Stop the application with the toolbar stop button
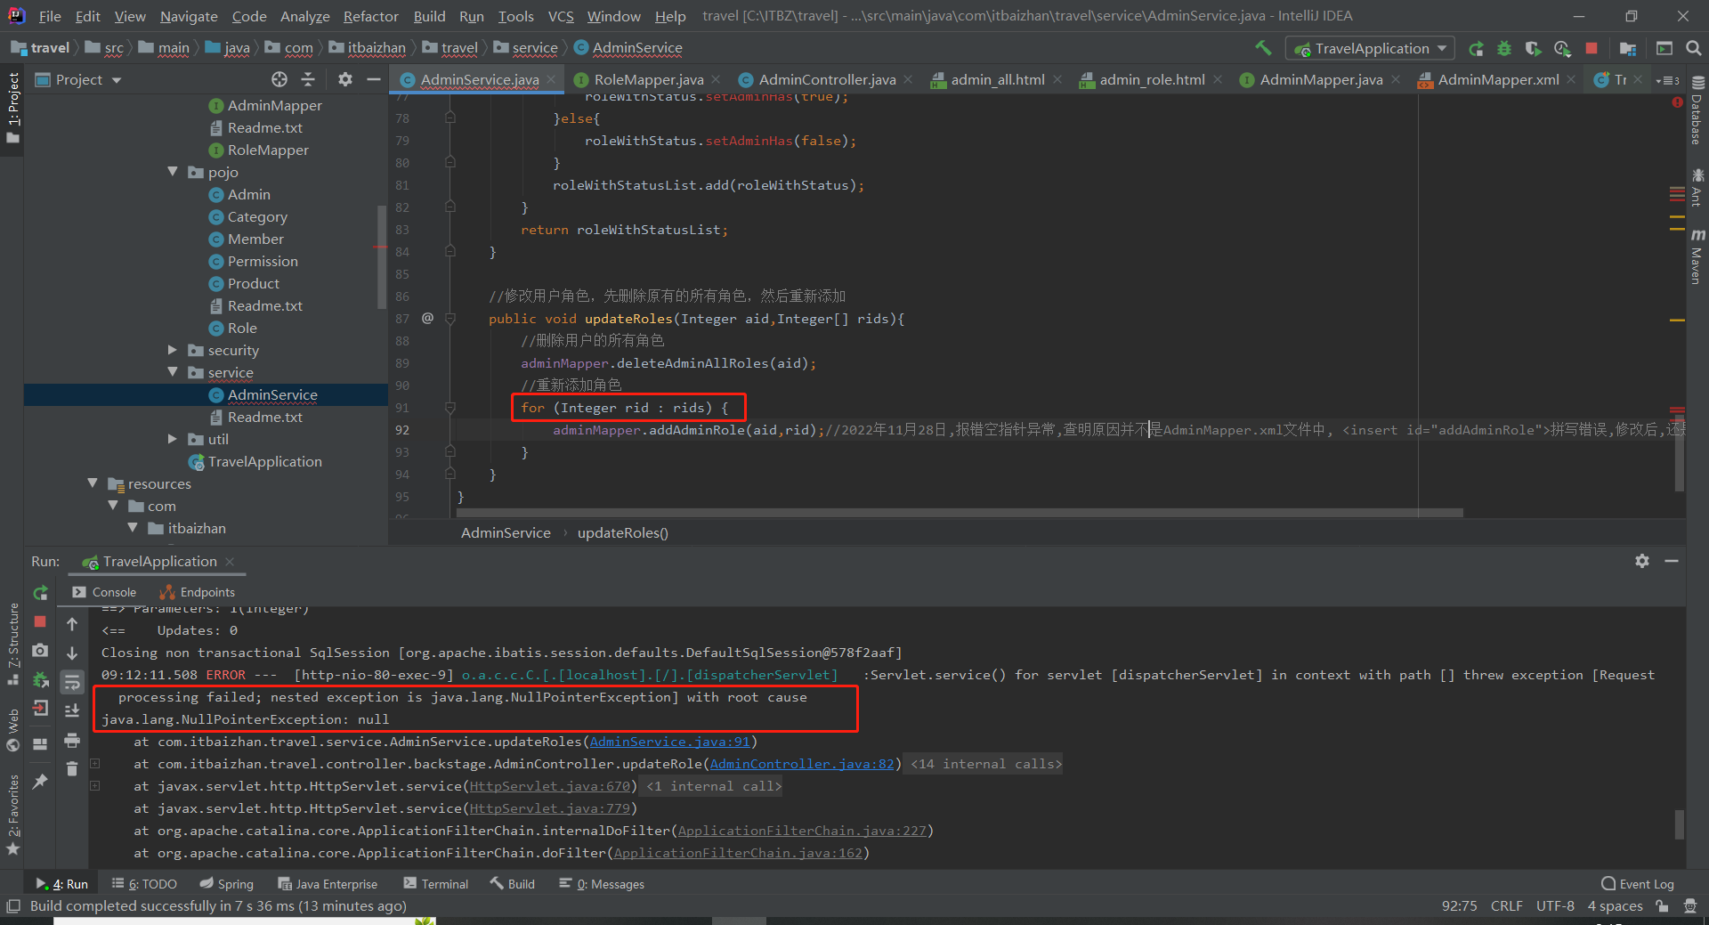The image size is (1709, 925). coord(1592,48)
